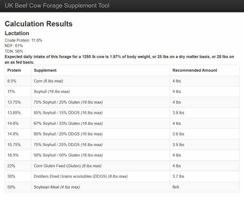Select the 80% Soyhull / 20% DDGS entry

[x=68, y=134]
